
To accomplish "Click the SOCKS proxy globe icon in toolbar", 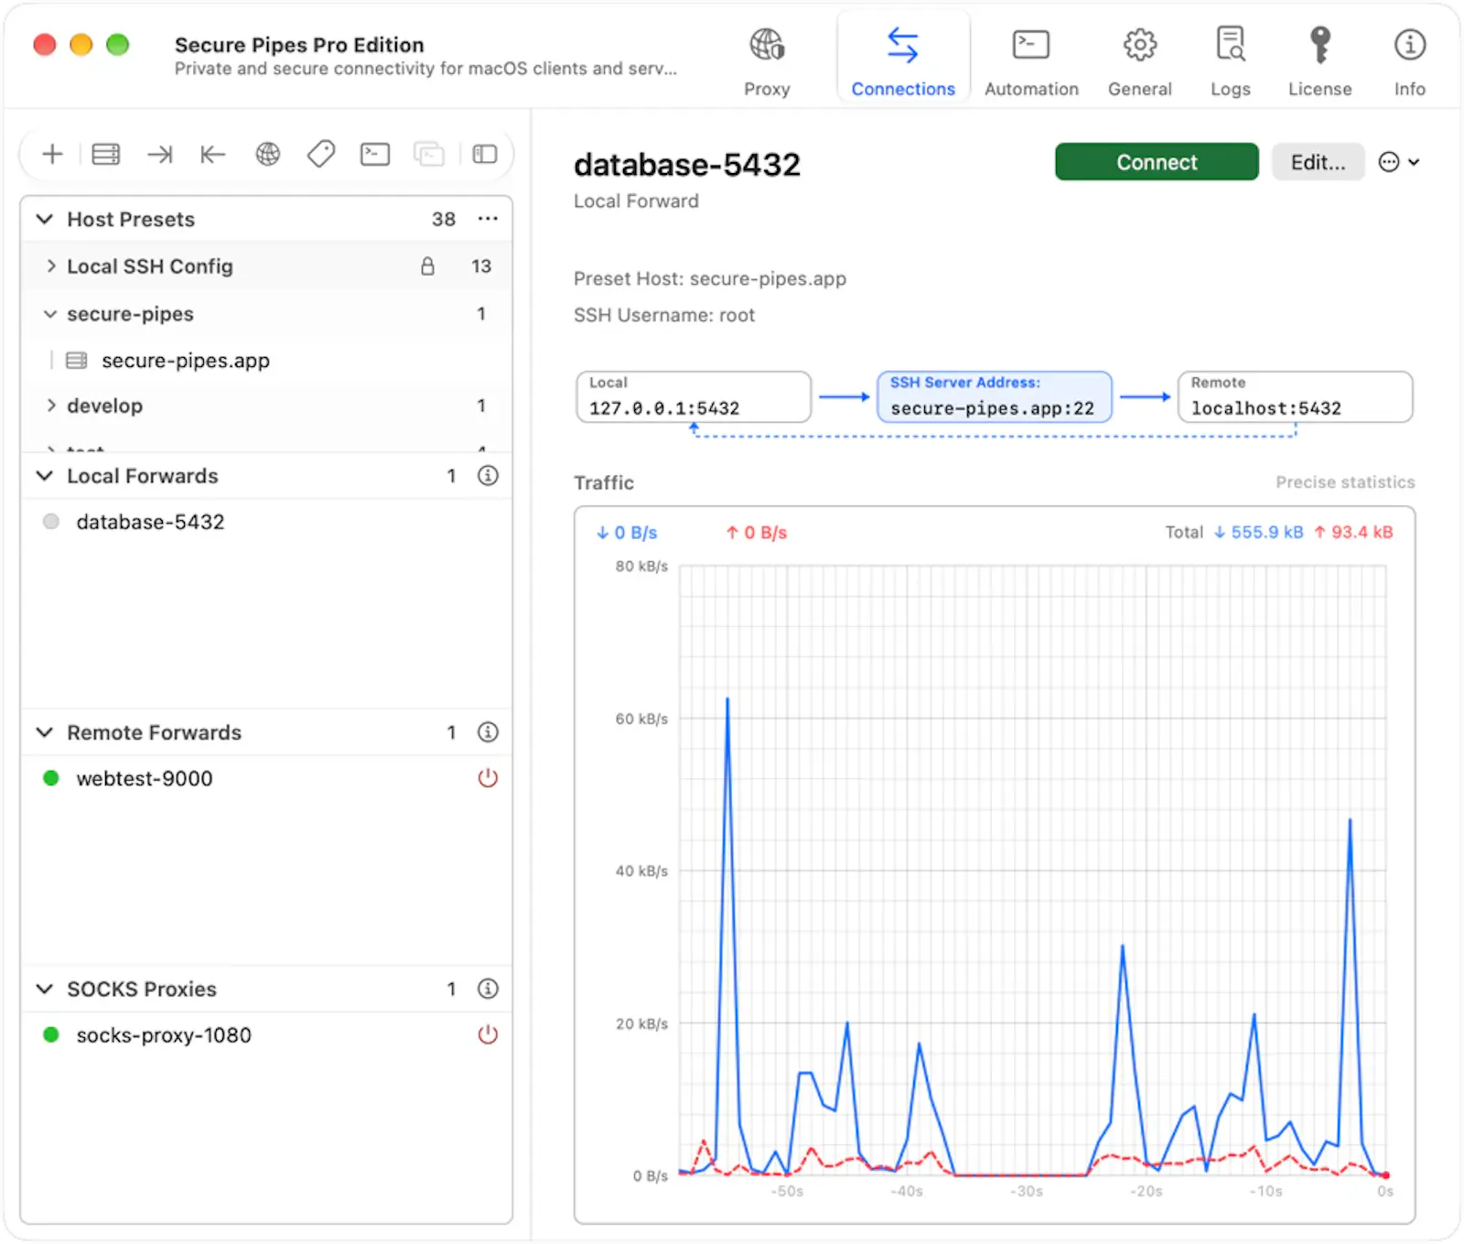I will 268,154.
